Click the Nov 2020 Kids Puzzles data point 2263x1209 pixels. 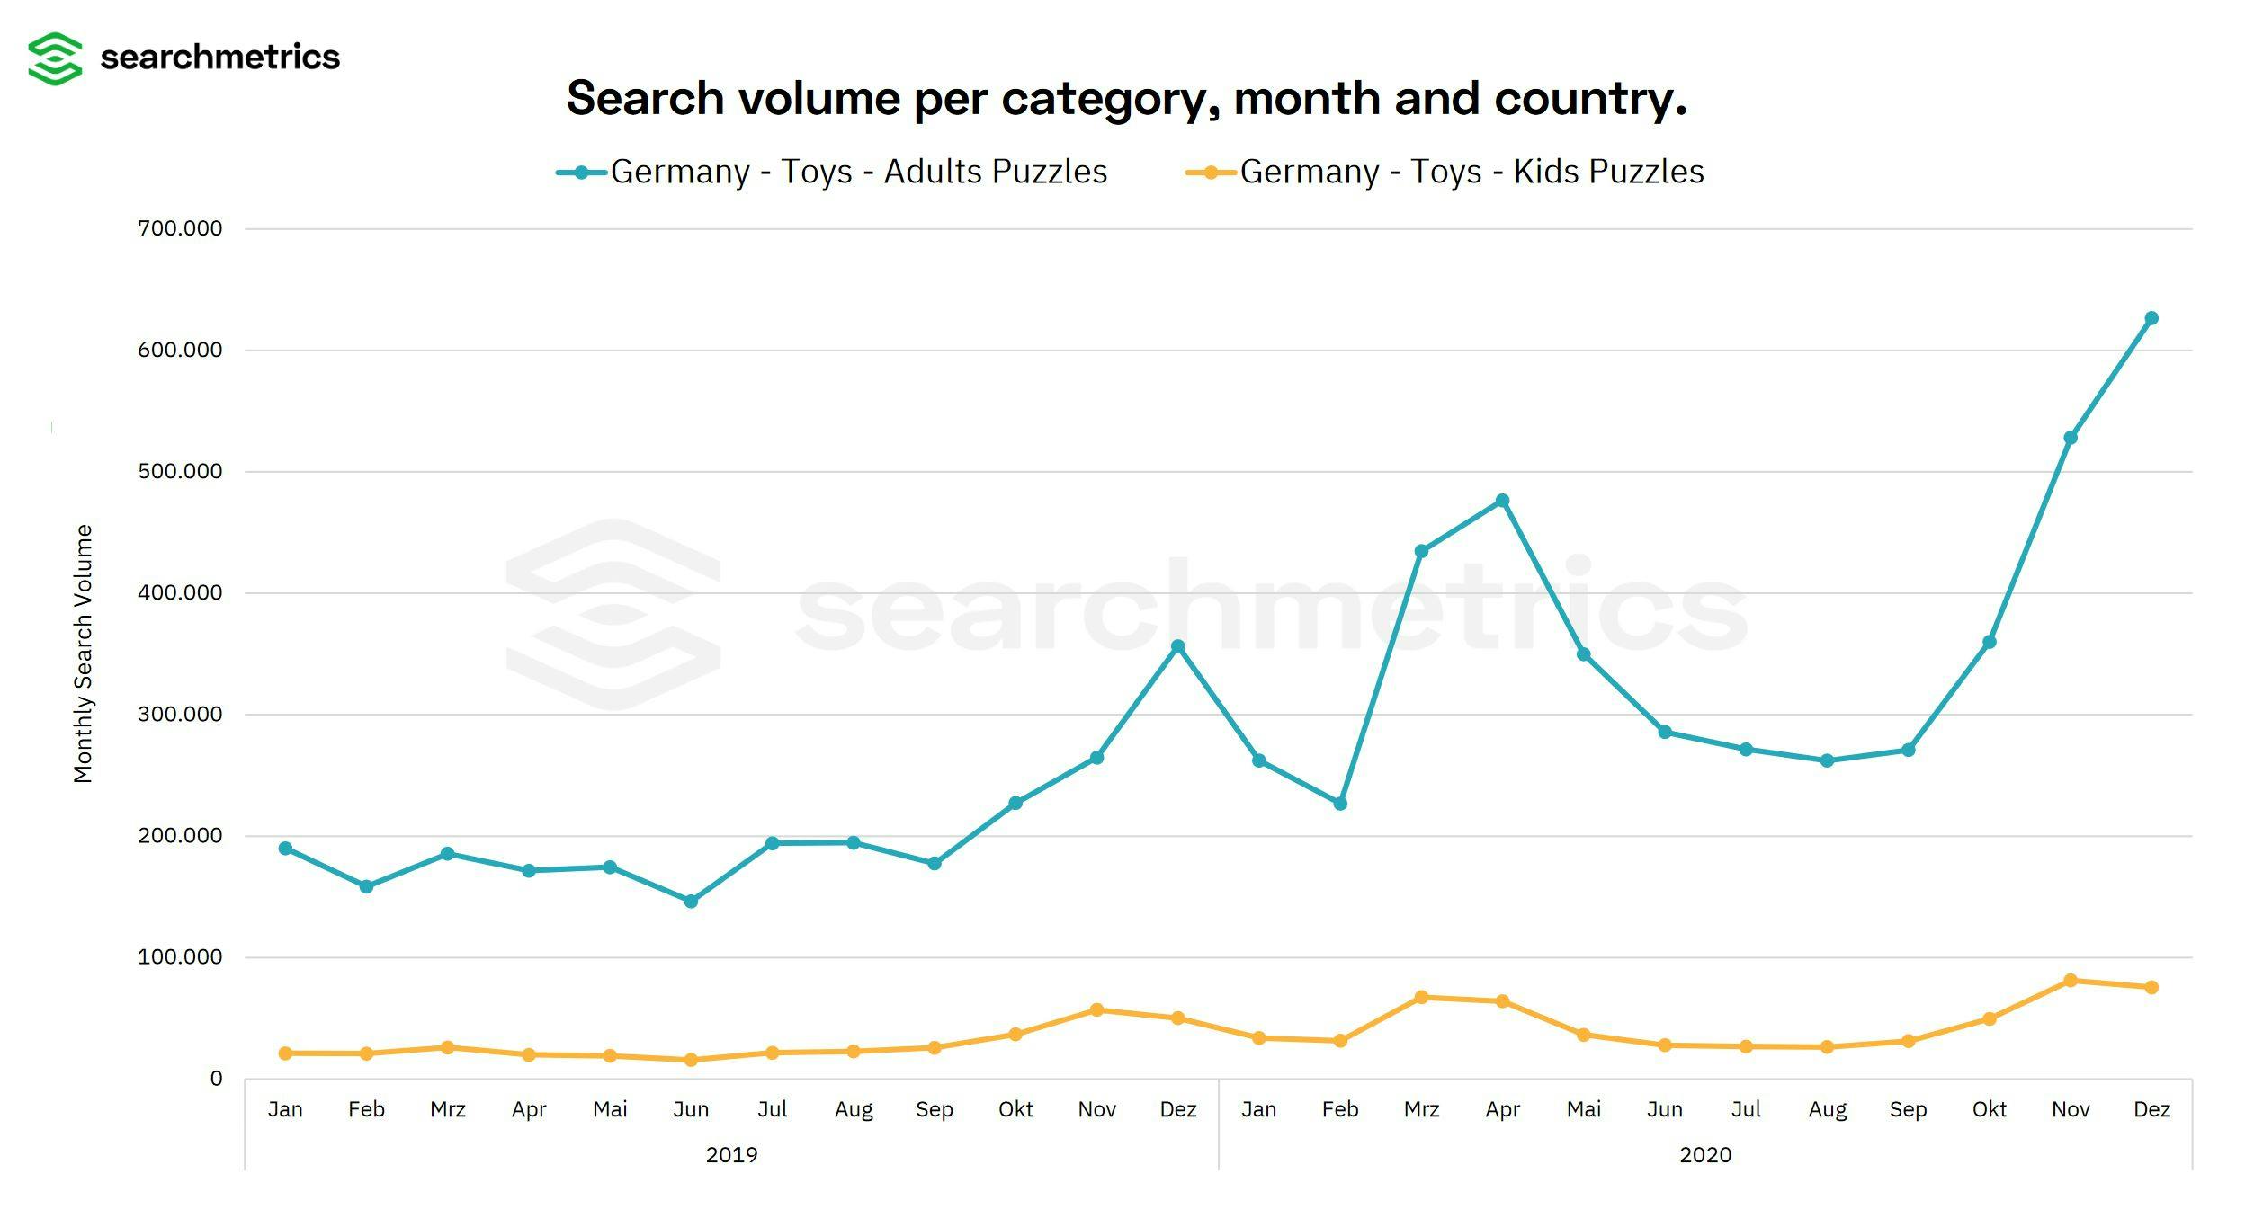point(2071,981)
